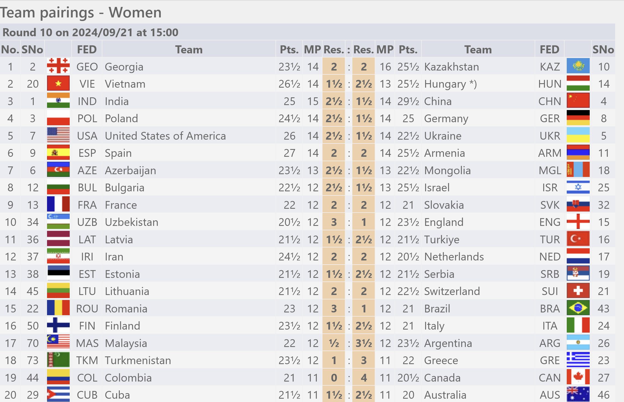Click the Canada flag icon
The width and height of the screenshot is (624, 402).
(x=578, y=377)
